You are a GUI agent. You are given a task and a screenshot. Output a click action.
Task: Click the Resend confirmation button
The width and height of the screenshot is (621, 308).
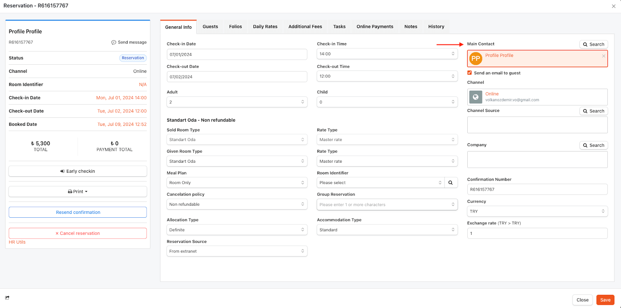tap(78, 212)
